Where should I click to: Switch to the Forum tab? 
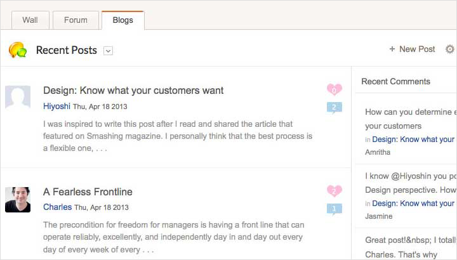76,20
